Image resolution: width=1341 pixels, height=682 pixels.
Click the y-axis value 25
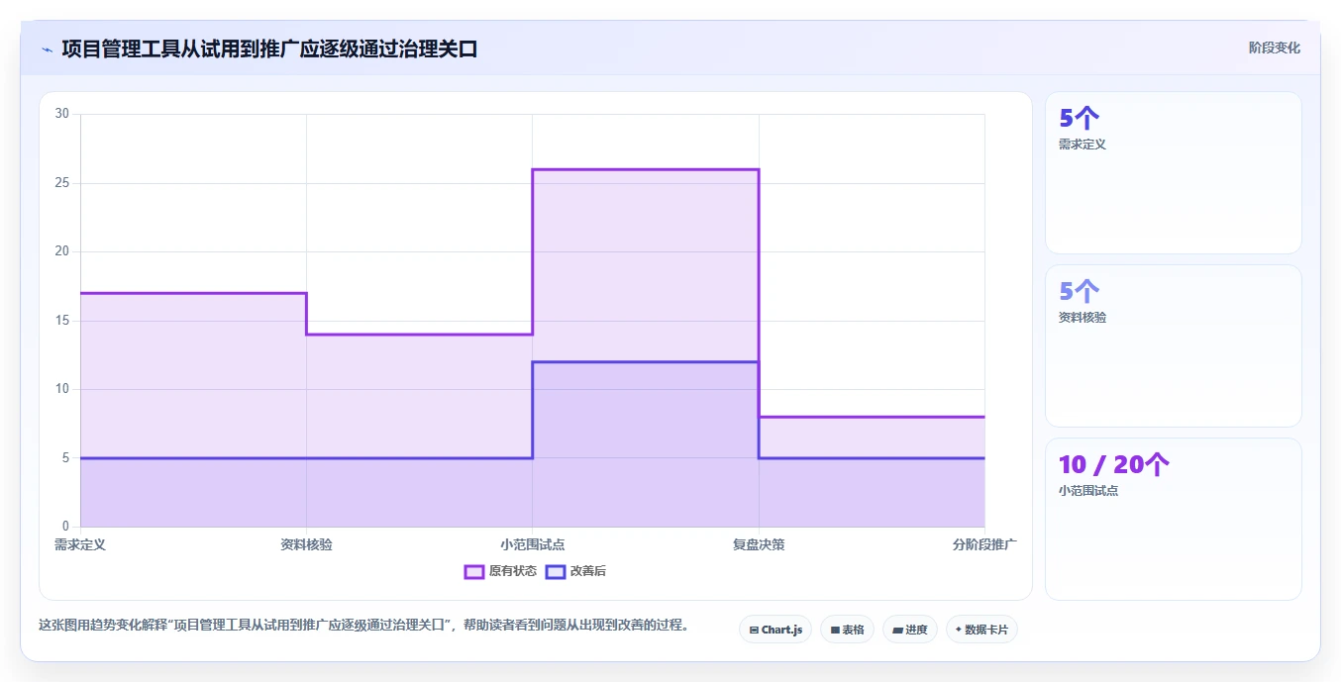coord(62,183)
